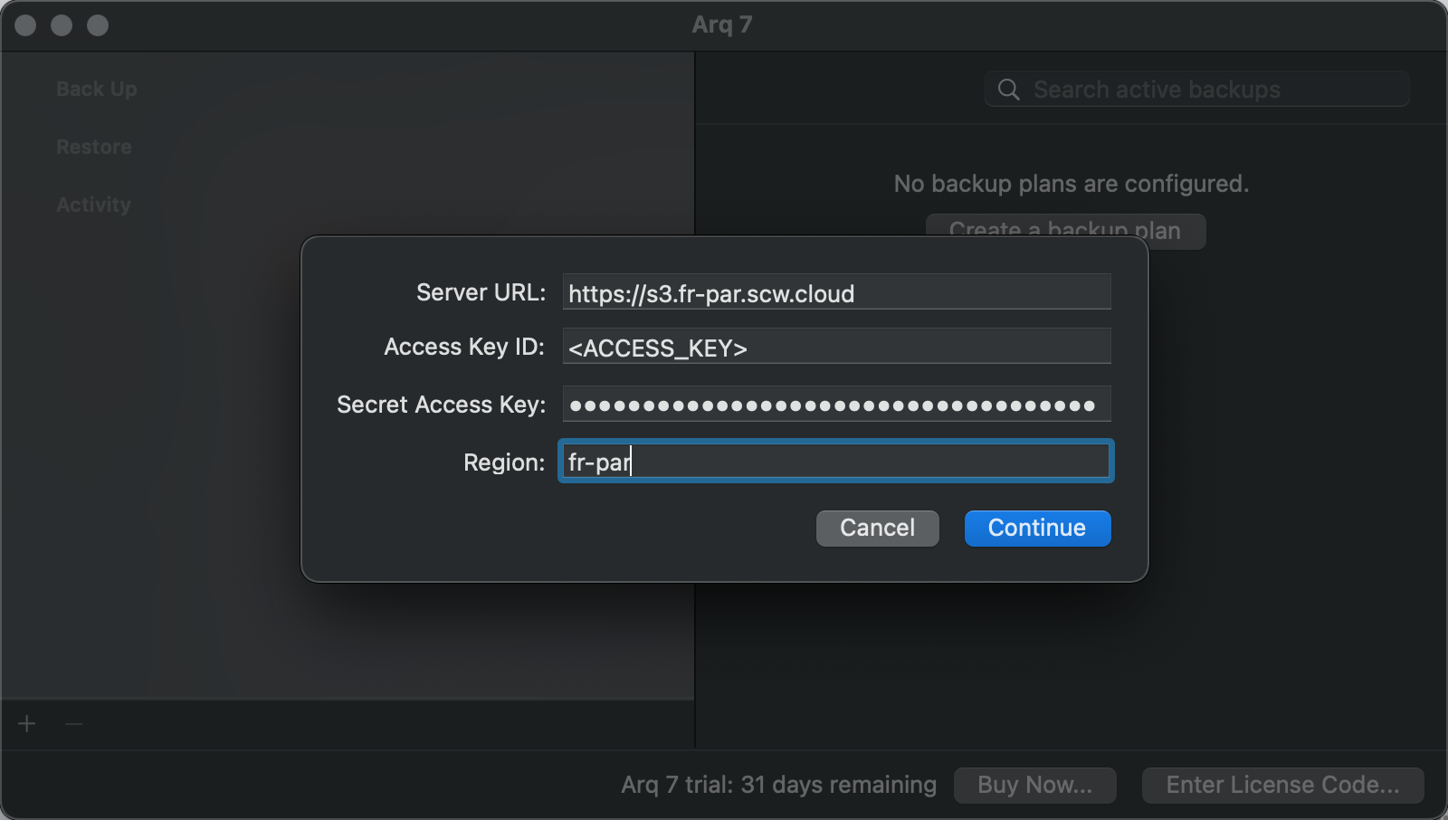Select the Secret Access Key field
The image size is (1448, 820).
[836, 405]
